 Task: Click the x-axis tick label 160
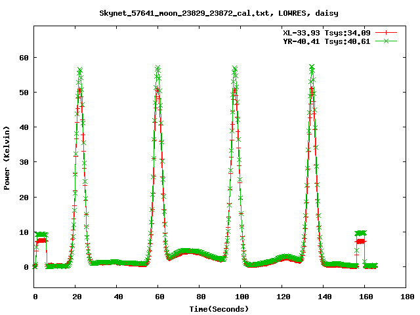[366, 297]
